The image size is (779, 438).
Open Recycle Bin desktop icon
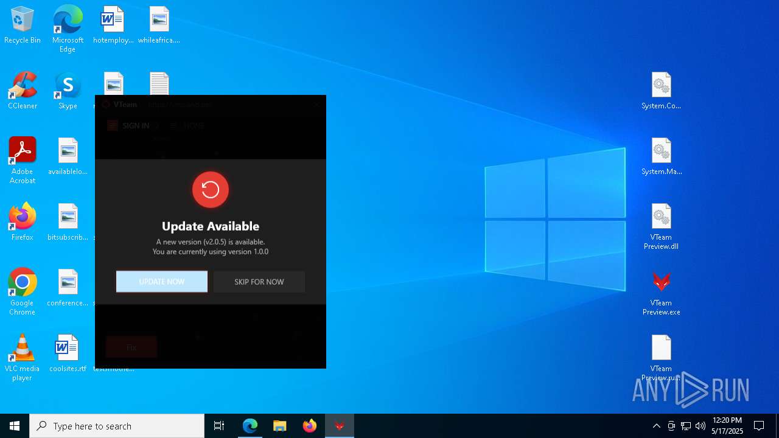click(23, 26)
